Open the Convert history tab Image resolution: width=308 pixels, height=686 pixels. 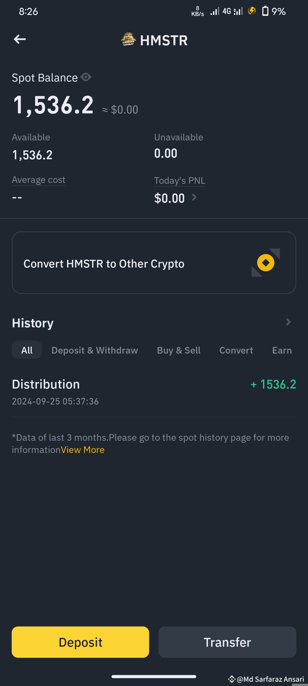coord(236,350)
